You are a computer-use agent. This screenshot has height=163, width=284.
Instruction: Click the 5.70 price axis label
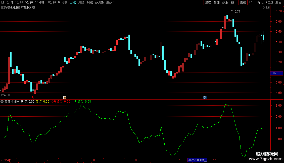pyautogui.click(x=278, y=11)
